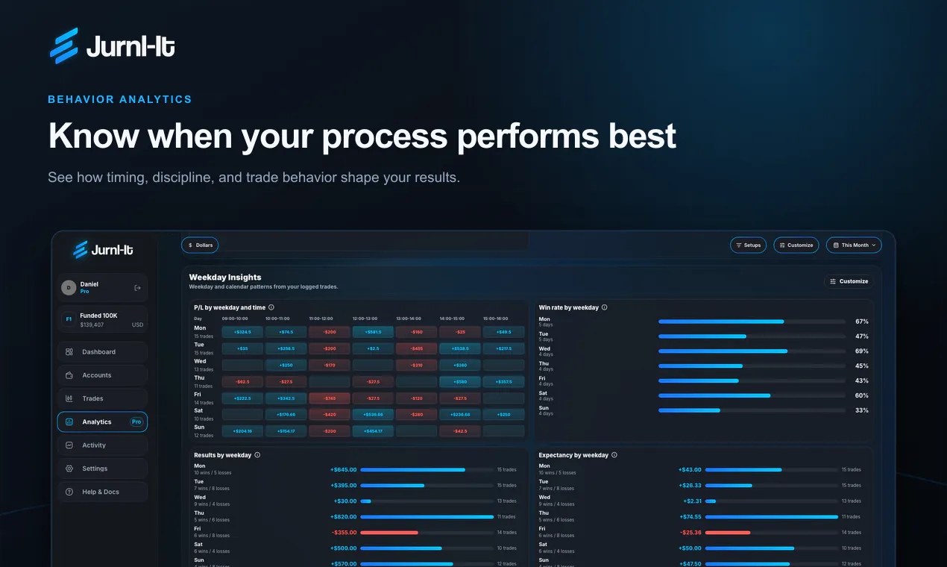
Task: Click the Trades candlestick icon
Action: pyautogui.click(x=69, y=398)
